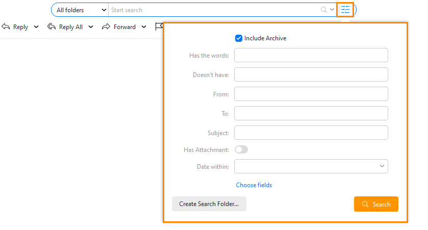The height and width of the screenshot is (230, 428).
Task: Enable the Has Attachment toggle
Action: tap(241, 149)
